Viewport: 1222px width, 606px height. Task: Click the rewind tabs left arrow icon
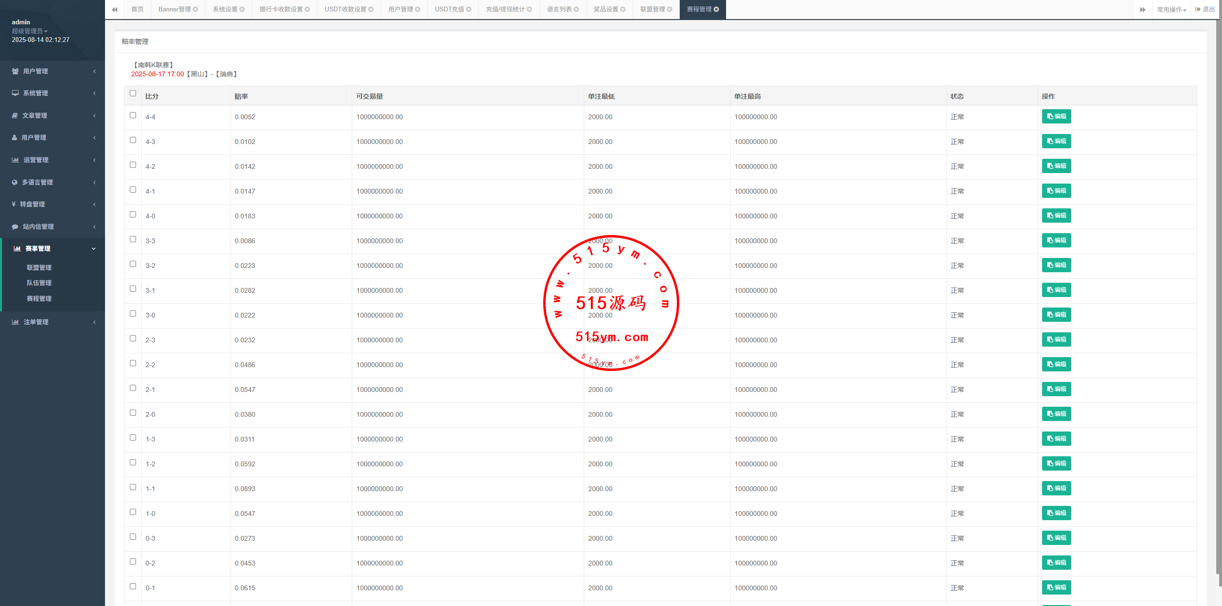(x=115, y=10)
